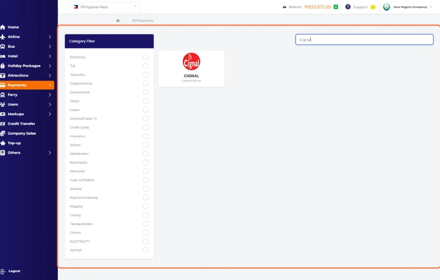Click the Logout icon at the sidebar bottom
440x280 pixels.
coord(3,271)
